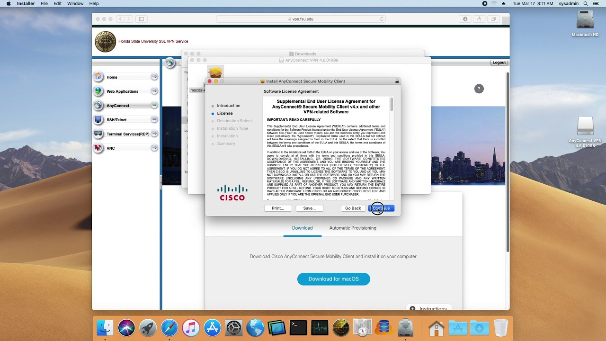Image resolution: width=606 pixels, height=341 pixels.
Task: Select AnyConnect VPN 4.6.01098 disk on desktop
Action: point(585,132)
